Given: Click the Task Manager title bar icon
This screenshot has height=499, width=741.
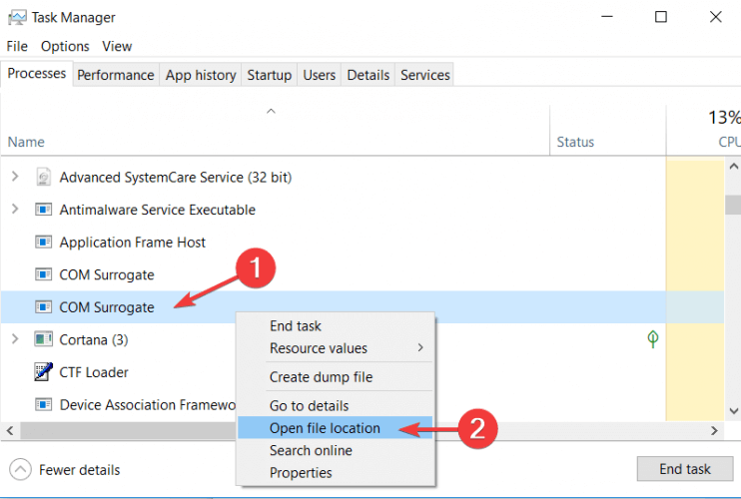Looking at the screenshot, I should [x=17, y=18].
